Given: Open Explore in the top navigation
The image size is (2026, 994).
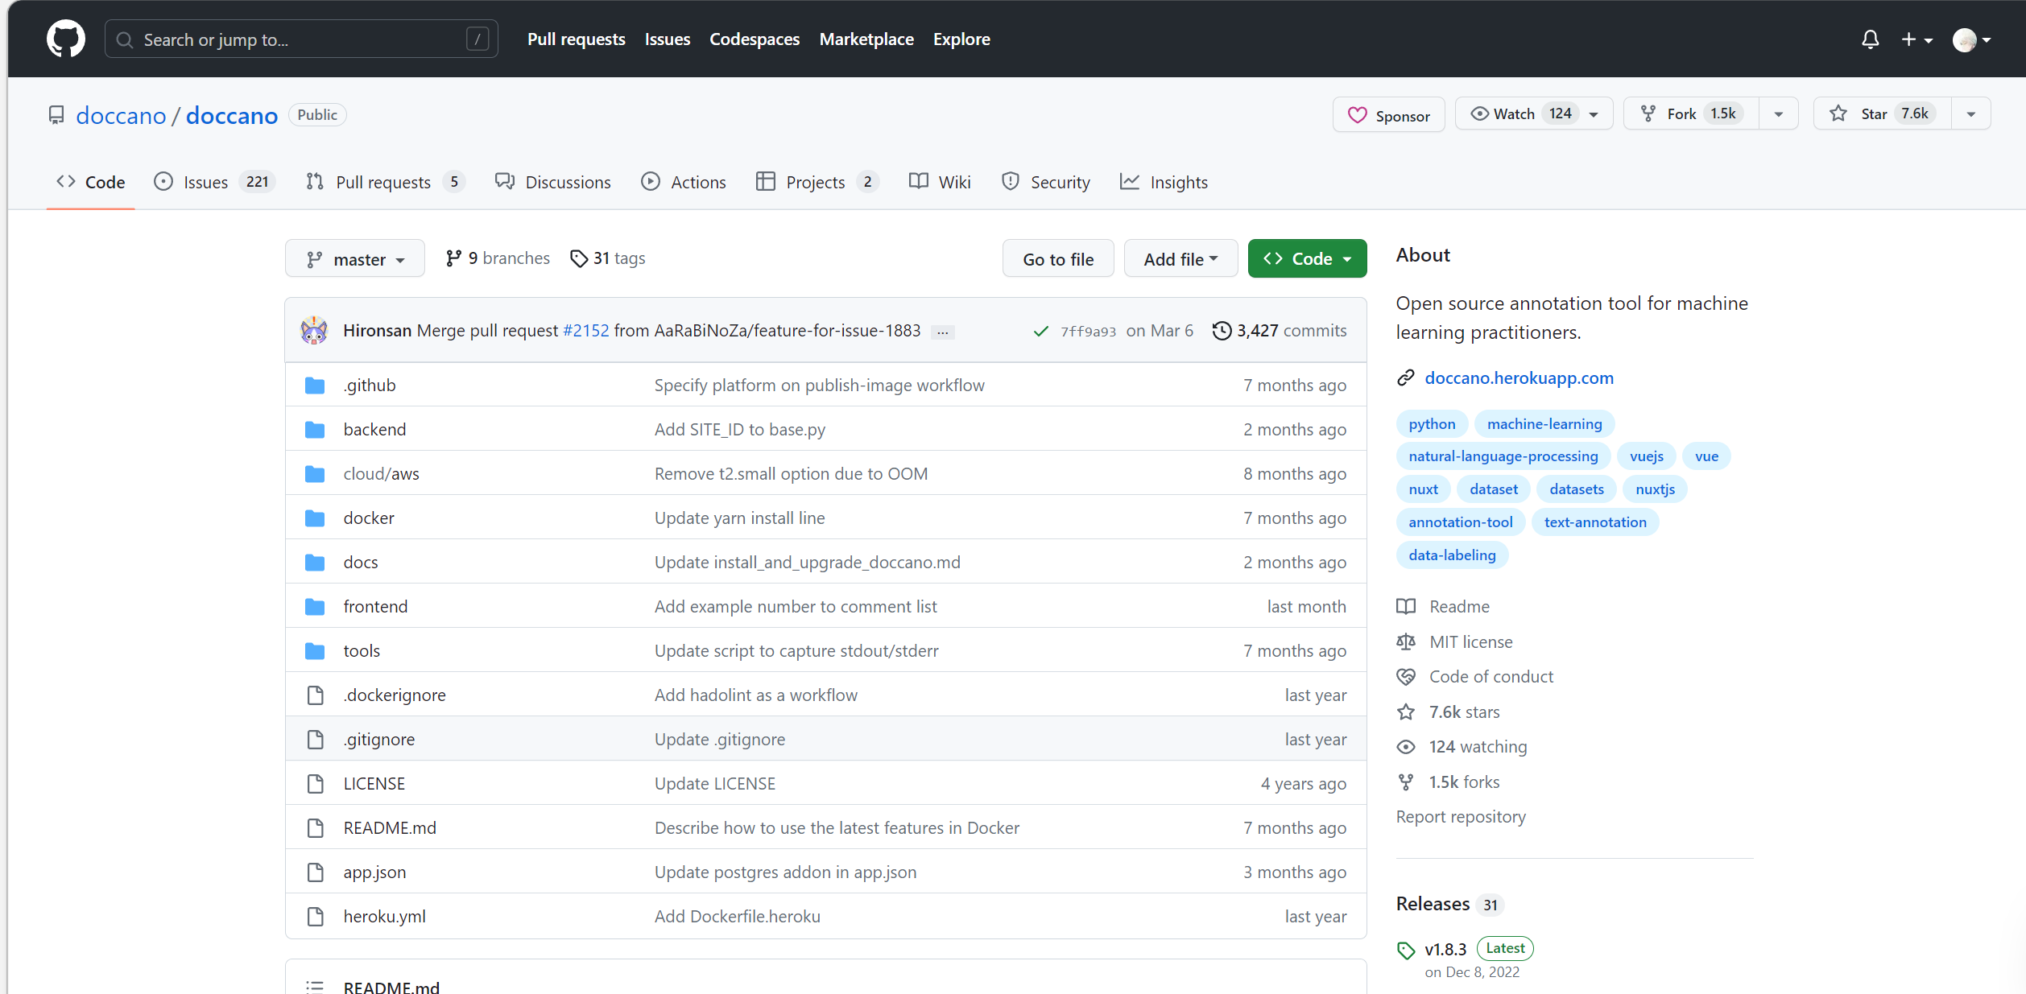Looking at the screenshot, I should (961, 39).
